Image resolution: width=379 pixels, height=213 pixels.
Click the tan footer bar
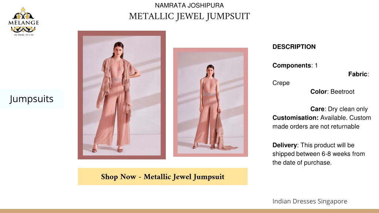(189, 211)
